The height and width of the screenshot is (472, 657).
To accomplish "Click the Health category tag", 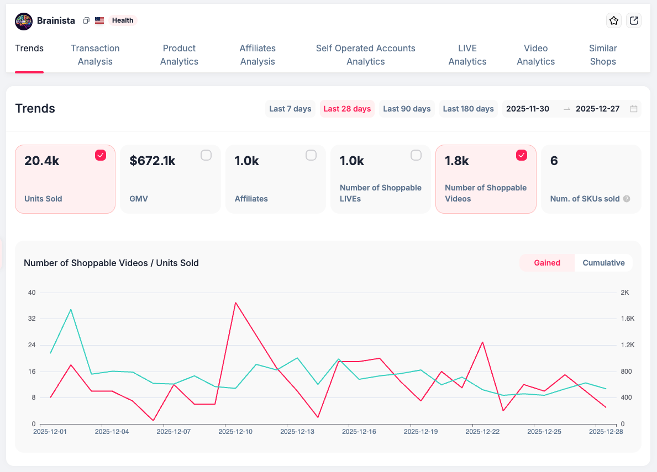I will pos(123,20).
